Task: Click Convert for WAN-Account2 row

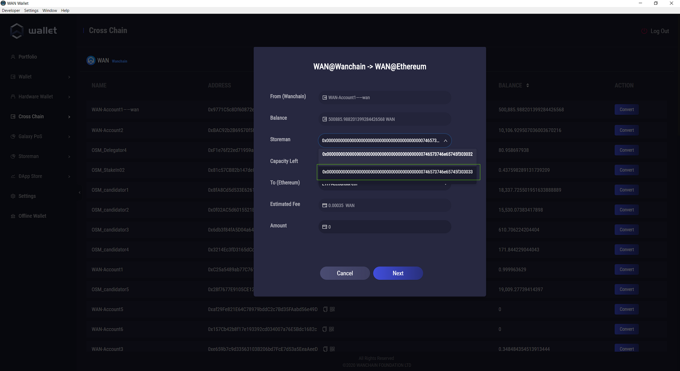Action: coord(626,130)
